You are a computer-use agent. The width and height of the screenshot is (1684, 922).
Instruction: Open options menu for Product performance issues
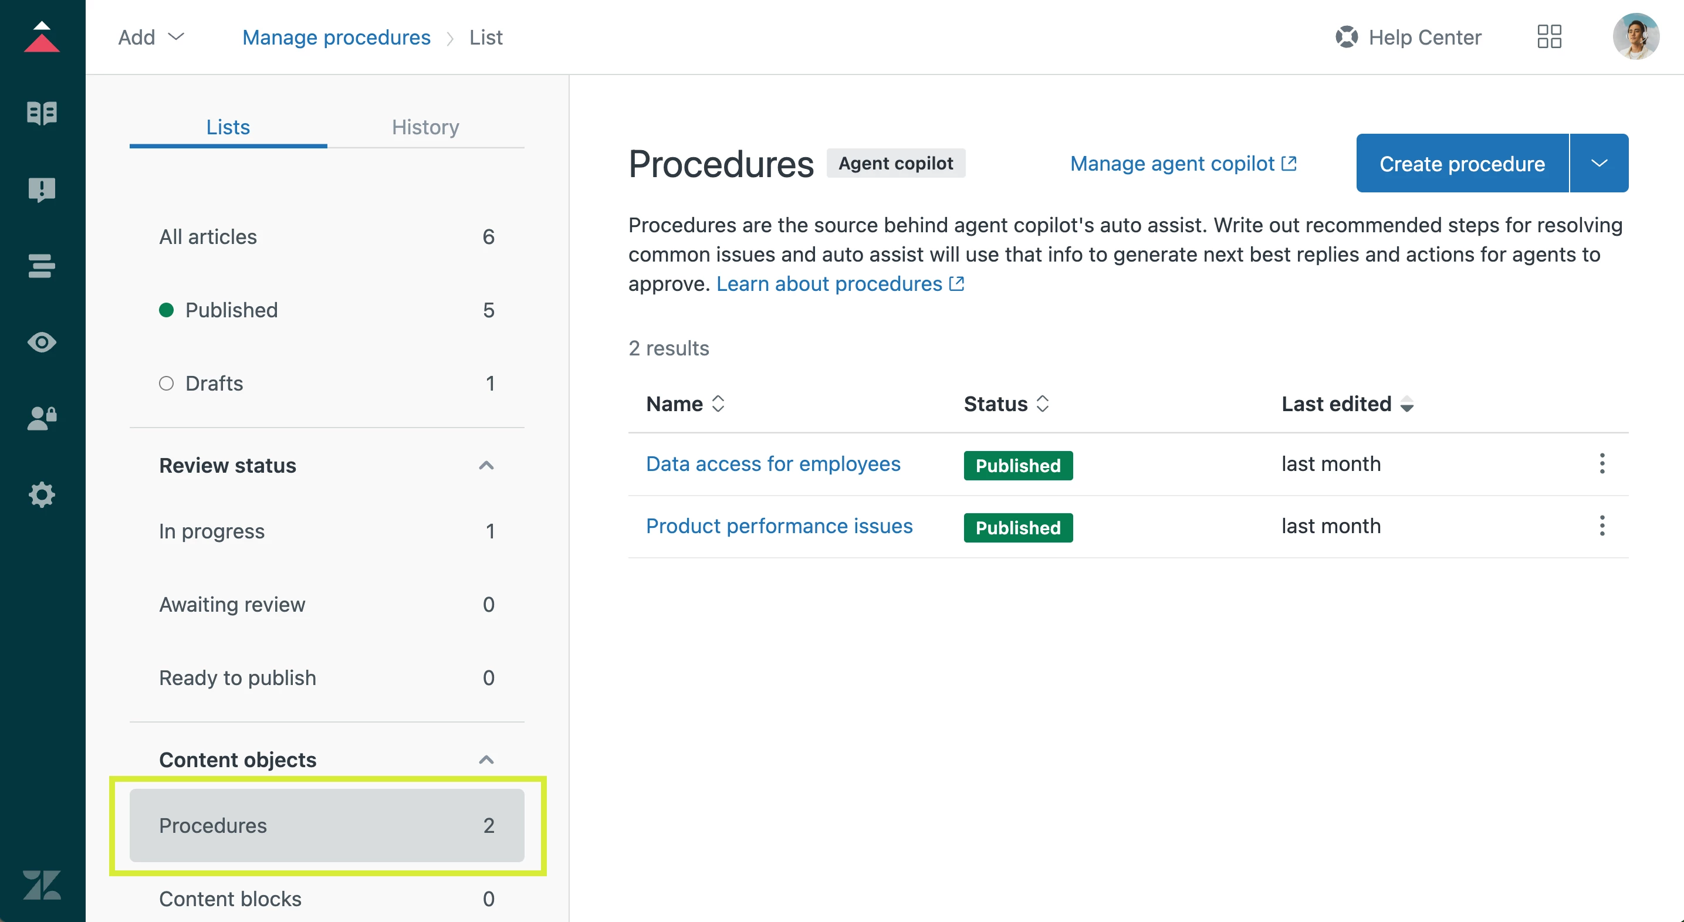coord(1601,526)
